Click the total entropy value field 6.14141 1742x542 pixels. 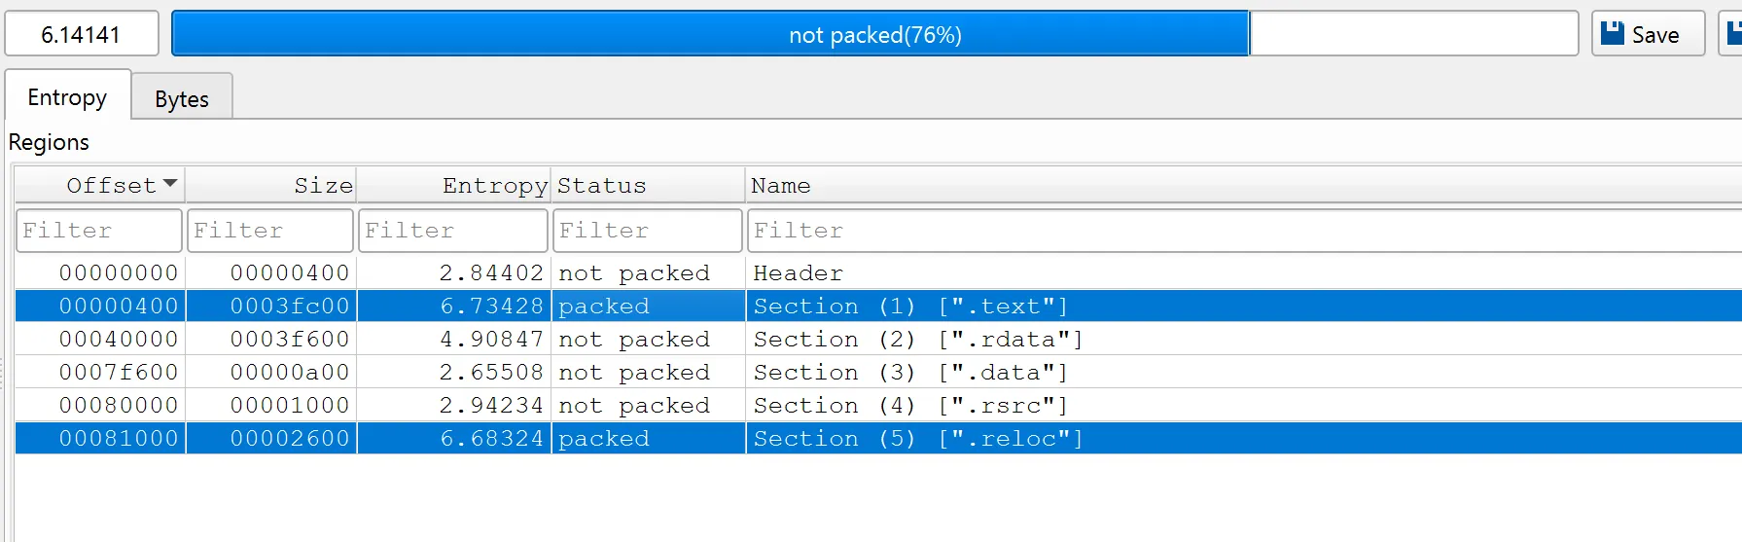tap(82, 35)
